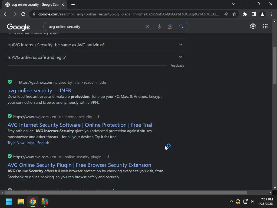277x208 pixels.
Task: View site information lock icon
Action: tap(34, 14)
